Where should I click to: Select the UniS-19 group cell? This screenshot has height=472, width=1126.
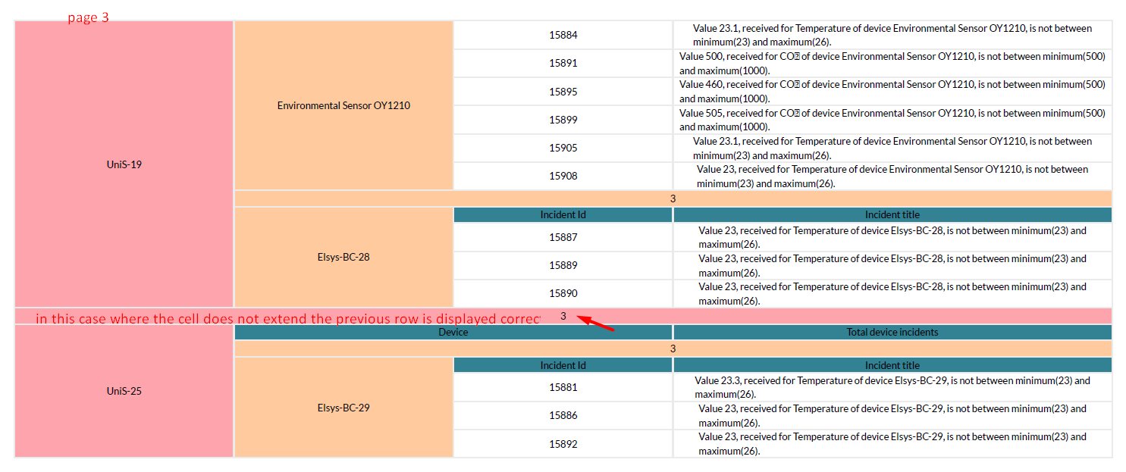[x=123, y=164]
